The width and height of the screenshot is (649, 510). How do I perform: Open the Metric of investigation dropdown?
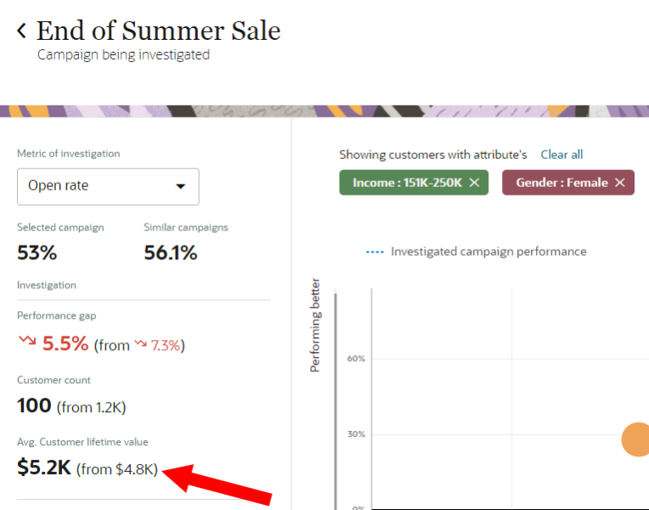pyautogui.click(x=108, y=186)
